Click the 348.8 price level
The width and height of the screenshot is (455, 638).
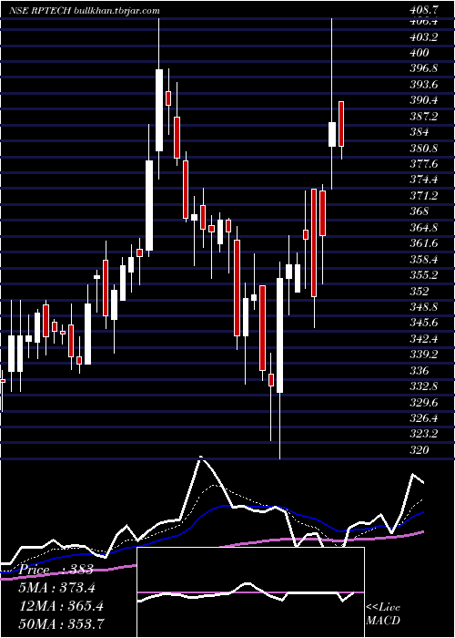pyautogui.click(x=424, y=307)
